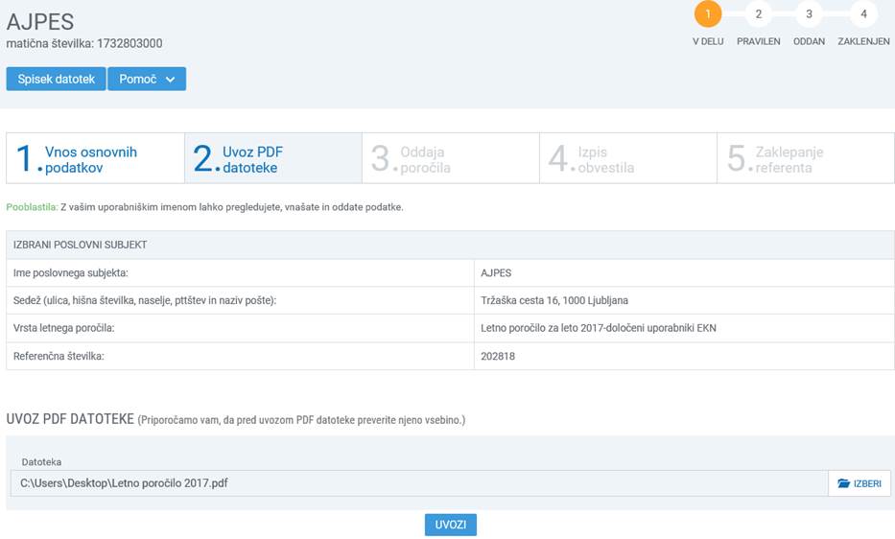Viewport: 895px width, 539px height.
Task: Click the folder icon on IZBERI button
Action: (843, 483)
